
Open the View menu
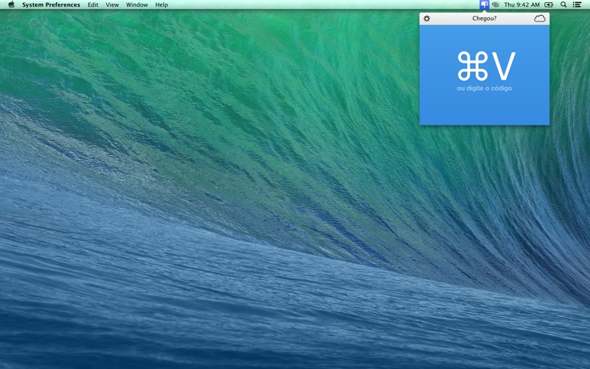pos(112,5)
